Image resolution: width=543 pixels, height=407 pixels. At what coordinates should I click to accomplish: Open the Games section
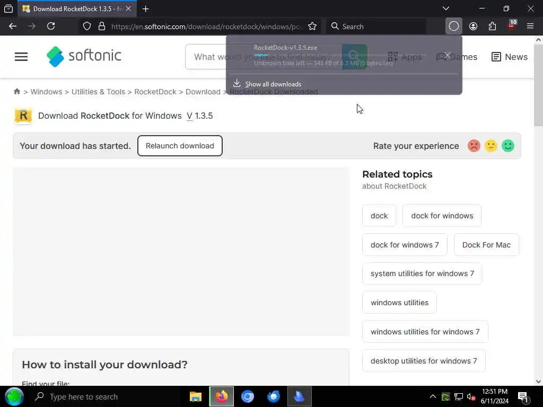[x=457, y=57]
